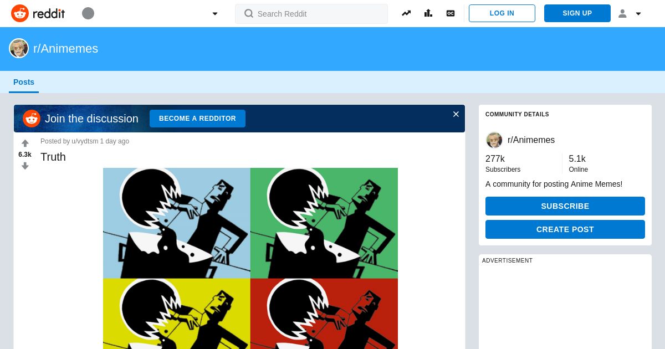Select the 6.3k vote count text
The image size is (665, 349).
point(25,155)
